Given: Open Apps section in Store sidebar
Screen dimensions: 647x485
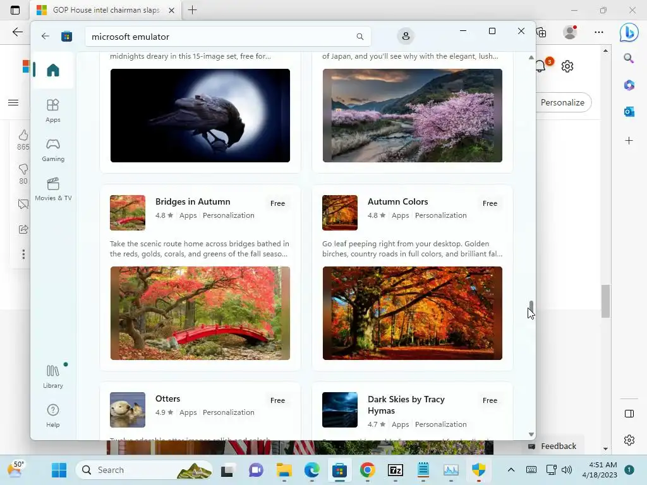Looking at the screenshot, I should 53,111.
